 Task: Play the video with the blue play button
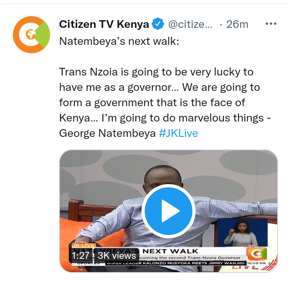pos(169,211)
